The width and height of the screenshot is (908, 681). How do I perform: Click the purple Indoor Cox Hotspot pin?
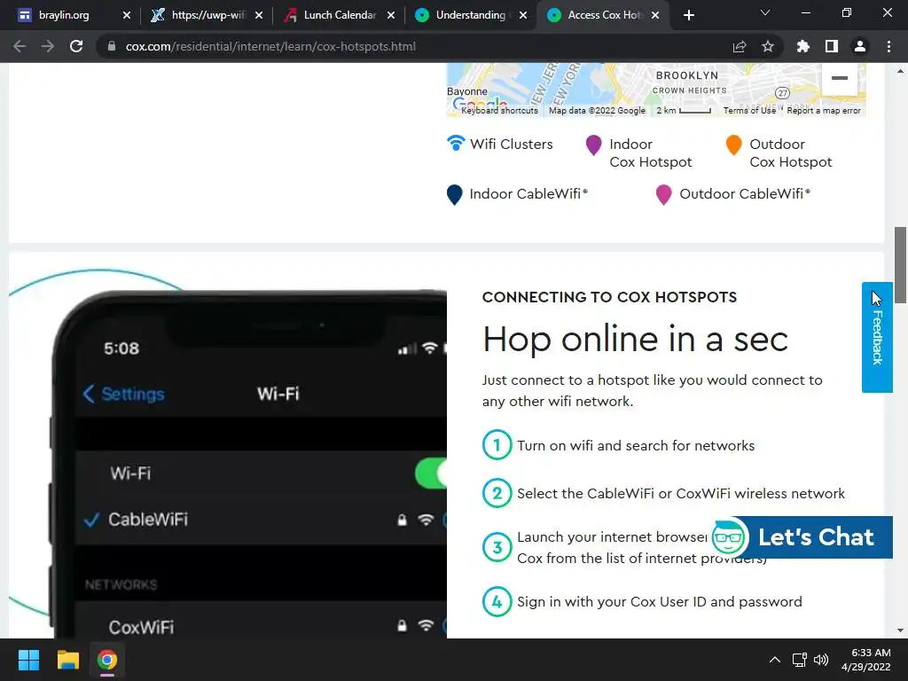pos(593,145)
